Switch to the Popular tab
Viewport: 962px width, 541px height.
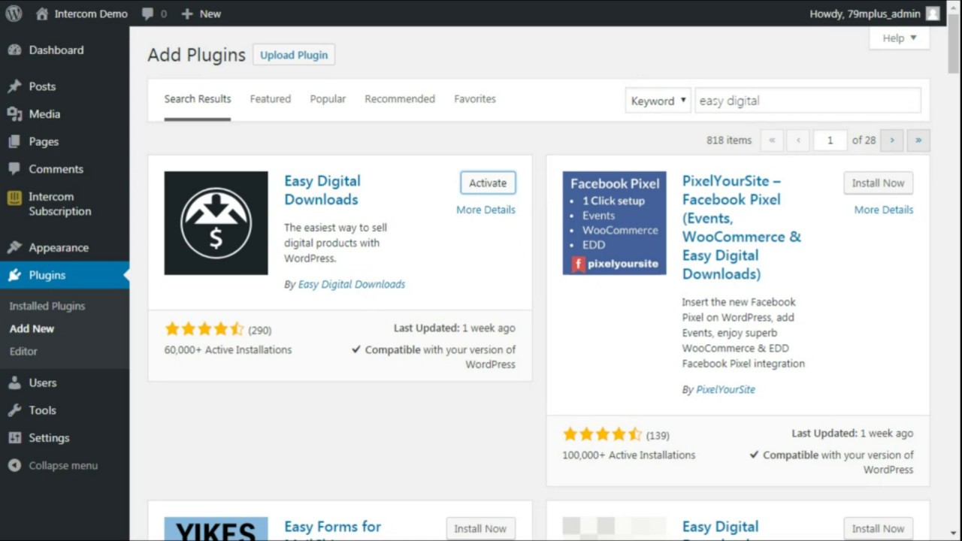click(328, 99)
